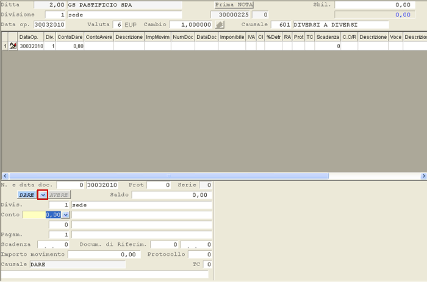427x282 pixels.
Task: Click the ContoAvere column header
Action: click(99, 37)
